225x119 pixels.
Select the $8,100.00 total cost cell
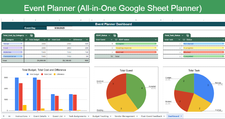pyautogui.click(x=59, y=60)
